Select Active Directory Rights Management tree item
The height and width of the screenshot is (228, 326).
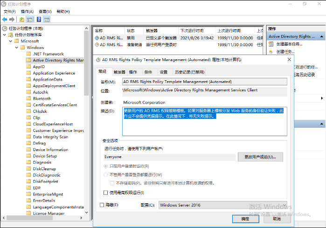55,60
